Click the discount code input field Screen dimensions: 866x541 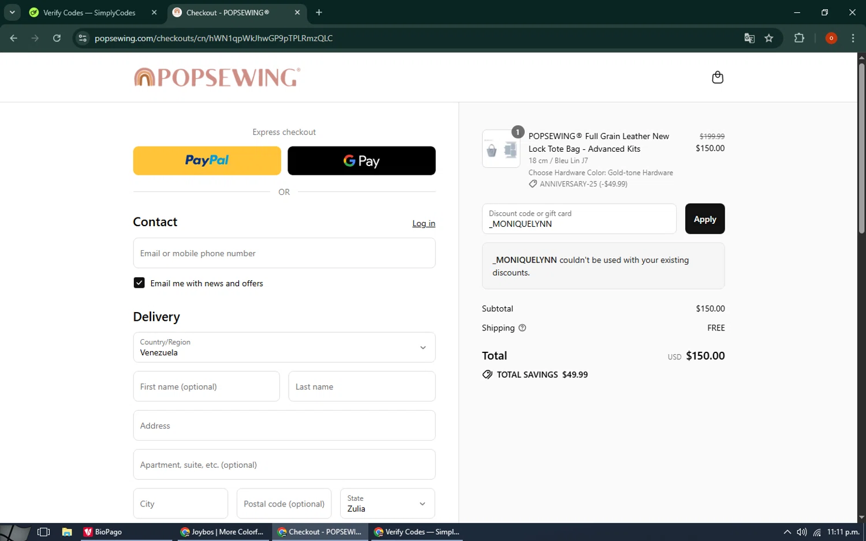tap(579, 219)
